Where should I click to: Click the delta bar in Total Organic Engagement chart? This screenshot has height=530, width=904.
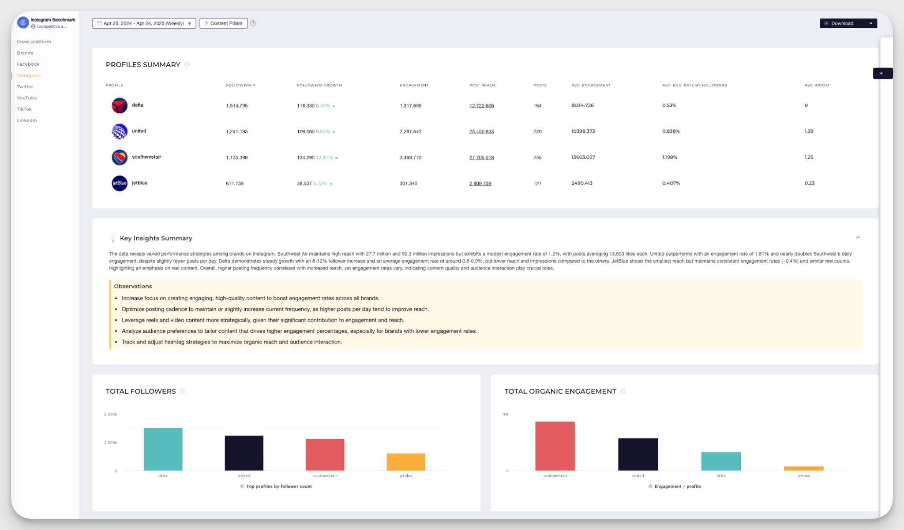pos(721,461)
